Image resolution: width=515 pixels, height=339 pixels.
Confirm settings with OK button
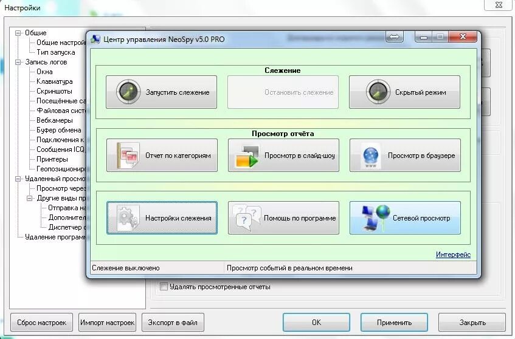[317, 322]
